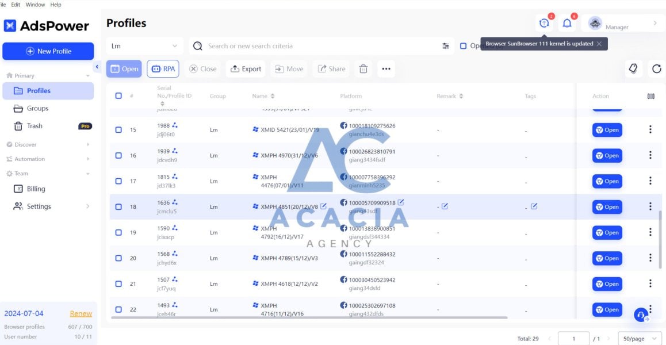Open the browser for profile 1636

pos(607,207)
